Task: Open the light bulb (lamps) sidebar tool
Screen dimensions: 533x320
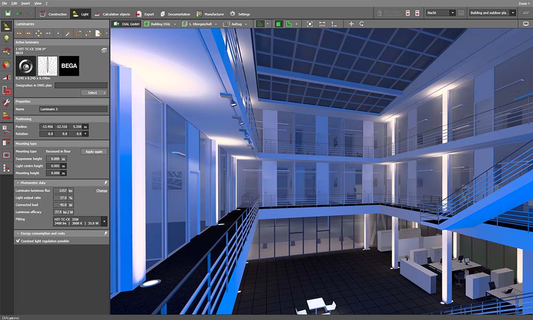Action: coord(7,38)
